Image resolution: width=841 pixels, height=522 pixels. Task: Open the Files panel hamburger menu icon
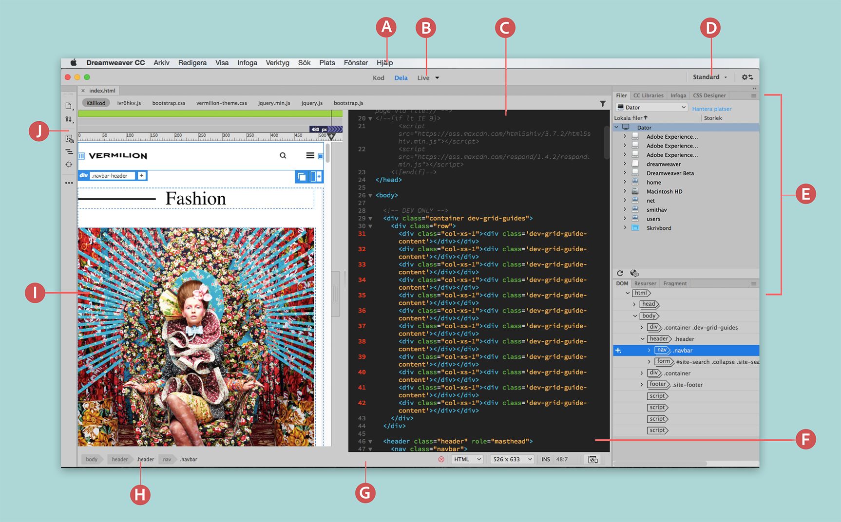tap(753, 95)
